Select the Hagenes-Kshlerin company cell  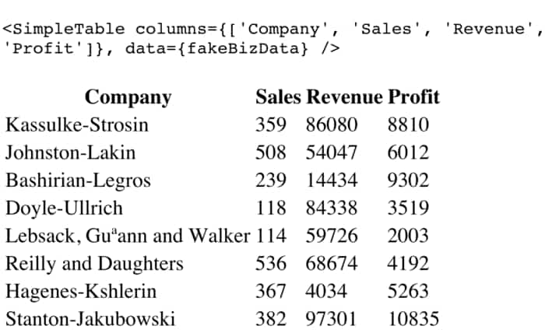(81, 292)
